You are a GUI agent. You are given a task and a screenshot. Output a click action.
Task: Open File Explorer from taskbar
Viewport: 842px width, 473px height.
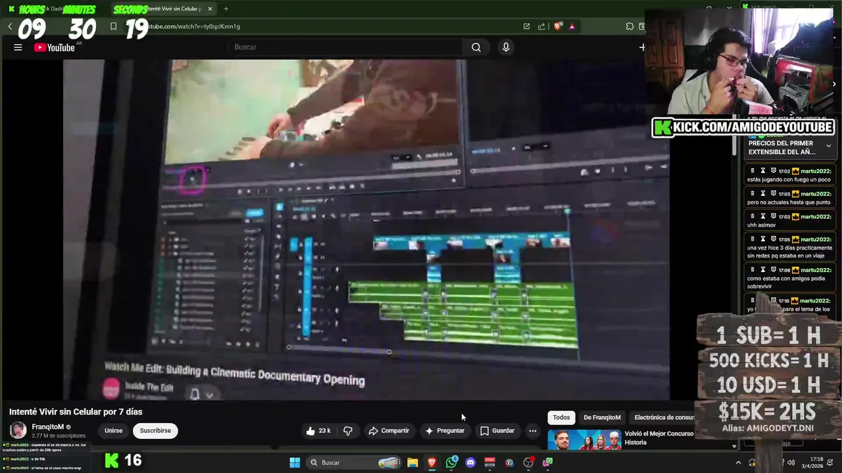pos(412,462)
